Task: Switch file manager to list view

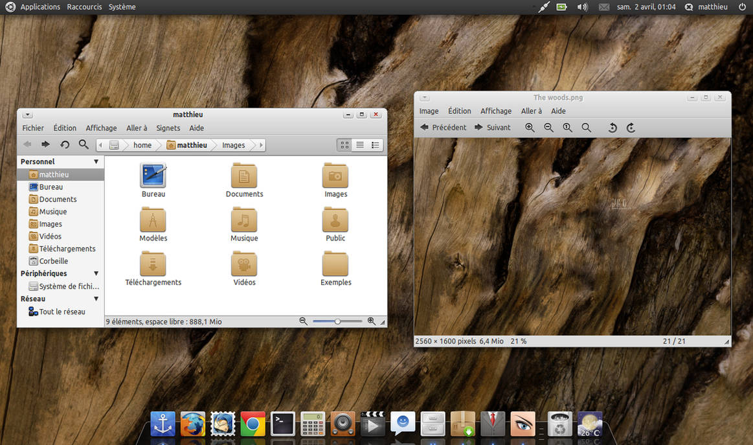Action: (x=360, y=145)
